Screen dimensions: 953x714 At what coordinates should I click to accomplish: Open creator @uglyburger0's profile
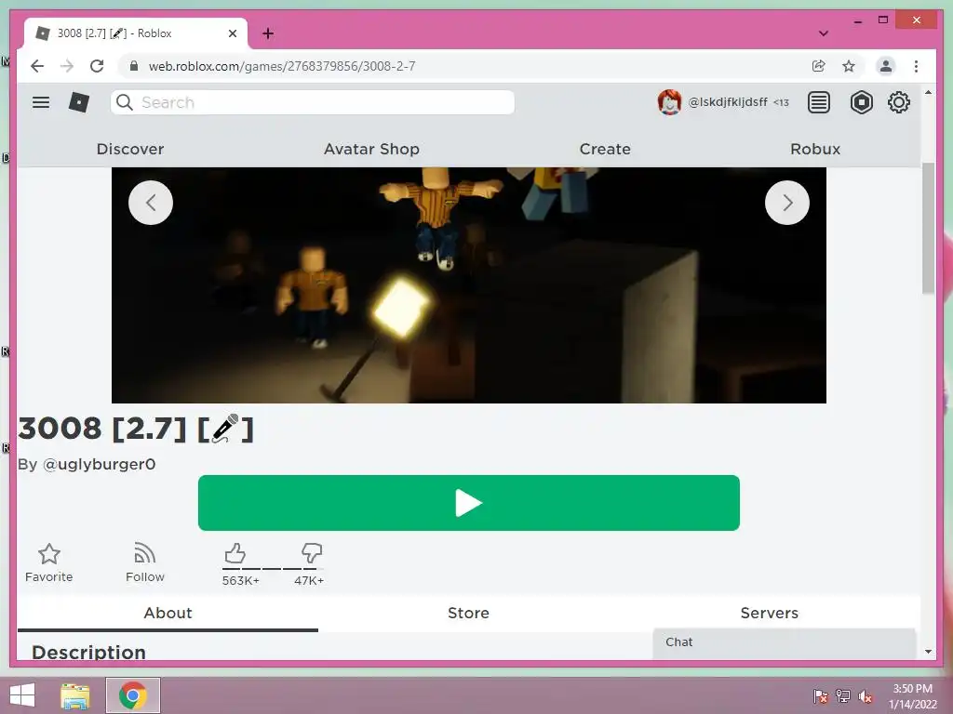(x=99, y=464)
